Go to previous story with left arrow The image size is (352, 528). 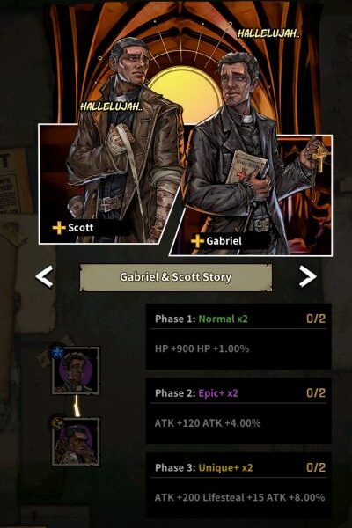point(45,276)
